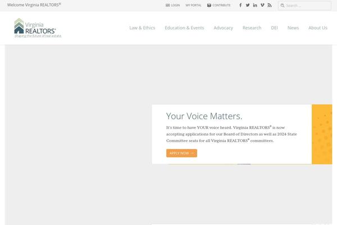This screenshot has height=225, width=337.
Task: Open the RSS feed icon
Action: pos(270,5)
